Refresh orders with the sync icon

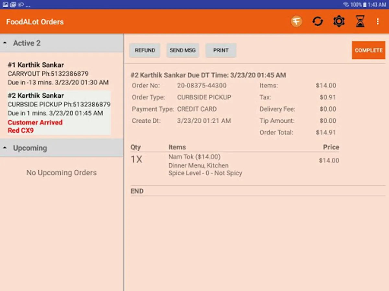coord(318,22)
